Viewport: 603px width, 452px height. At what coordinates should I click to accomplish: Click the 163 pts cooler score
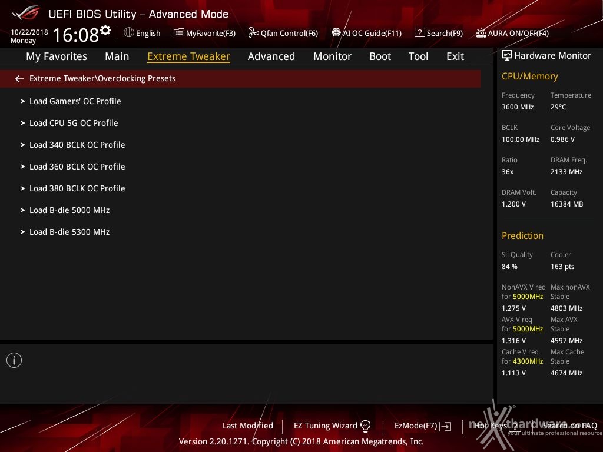pyautogui.click(x=562, y=267)
